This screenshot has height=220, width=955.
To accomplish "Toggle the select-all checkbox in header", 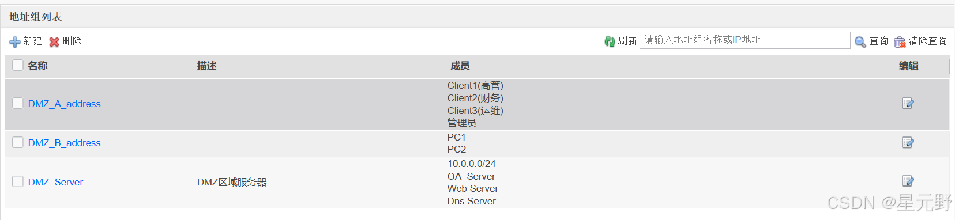I will (18, 65).
